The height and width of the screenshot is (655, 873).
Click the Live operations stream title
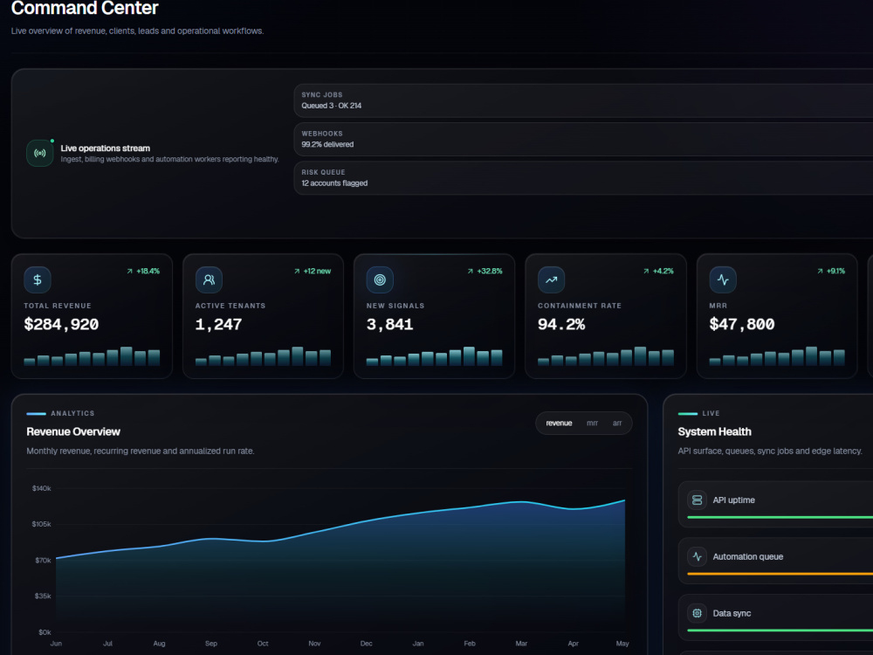[106, 148]
